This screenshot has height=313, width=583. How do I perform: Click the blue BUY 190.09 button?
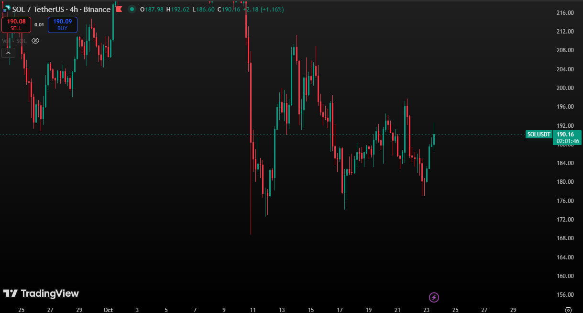tap(62, 25)
